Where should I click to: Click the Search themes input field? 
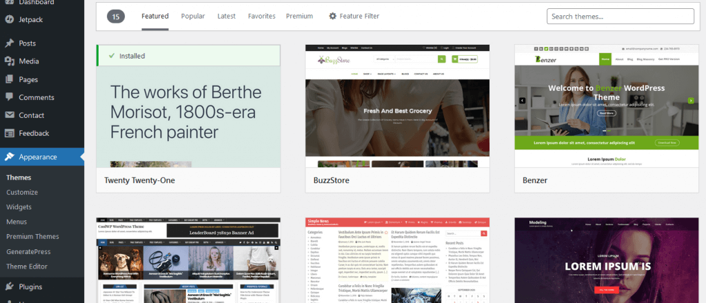[621, 17]
